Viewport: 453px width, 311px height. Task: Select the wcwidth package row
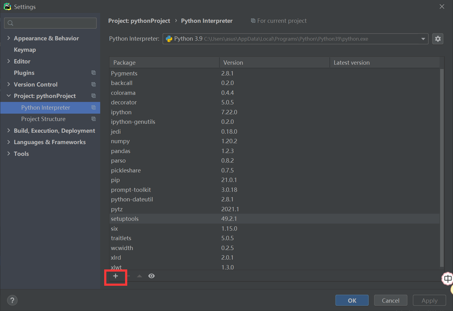[274, 248]
